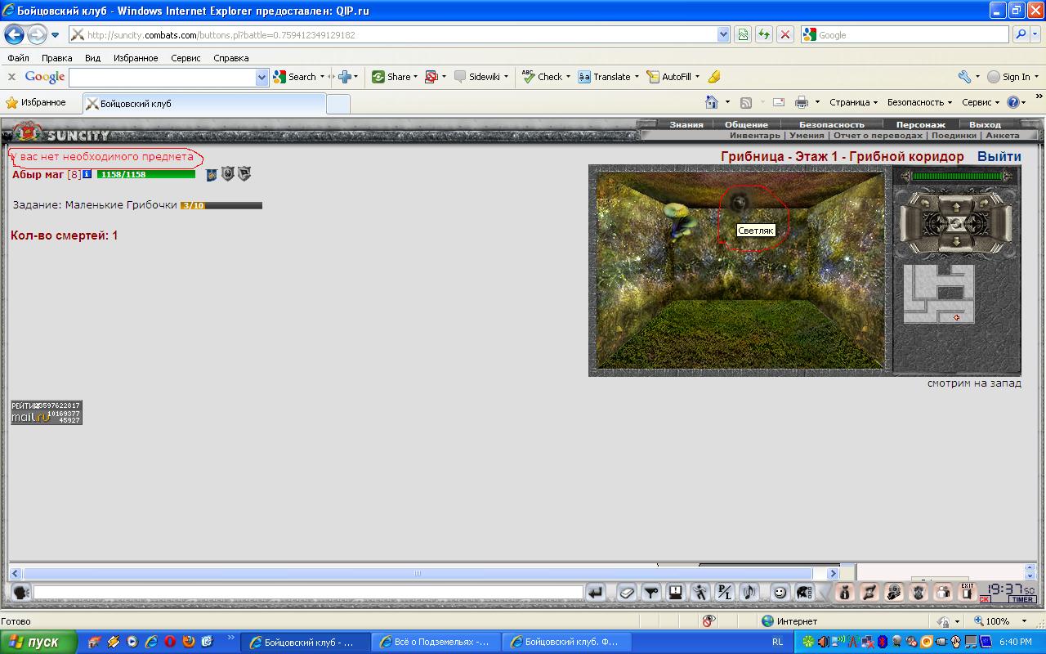
Task: Open the Анкета link
Action: (x=1002, y=135)
